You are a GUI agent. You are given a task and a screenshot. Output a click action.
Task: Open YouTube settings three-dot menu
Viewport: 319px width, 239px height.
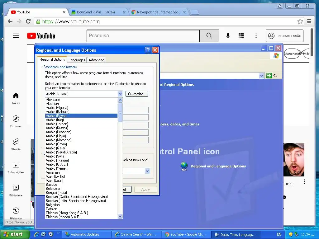point(256,36)
